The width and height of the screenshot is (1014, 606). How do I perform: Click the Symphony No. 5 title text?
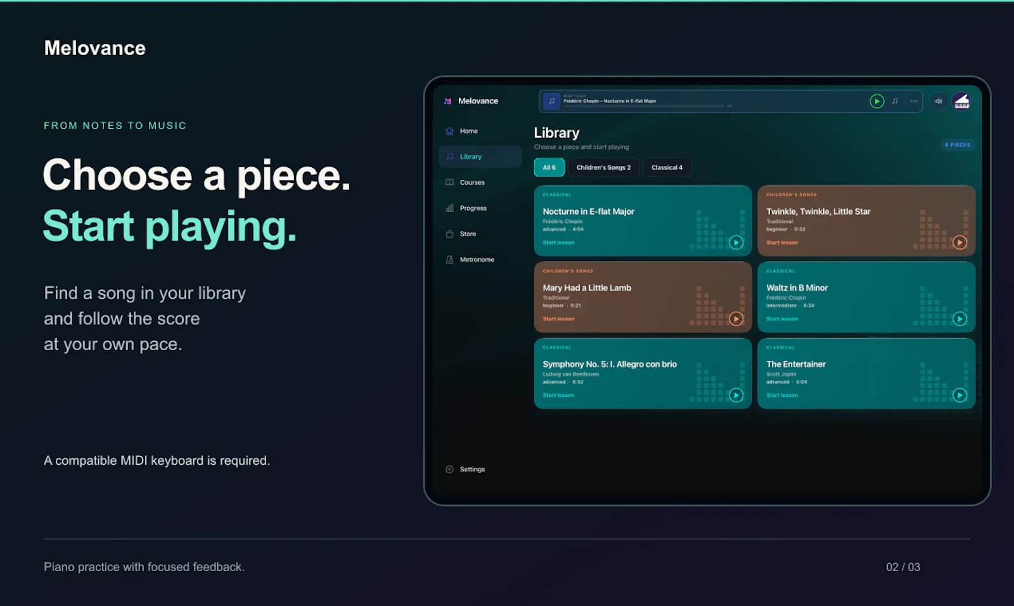pos(610,364)
